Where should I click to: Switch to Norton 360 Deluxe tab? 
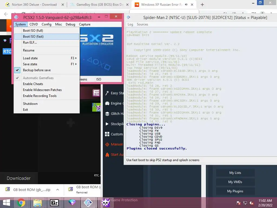pyautogui.click(x=34, y=5)
